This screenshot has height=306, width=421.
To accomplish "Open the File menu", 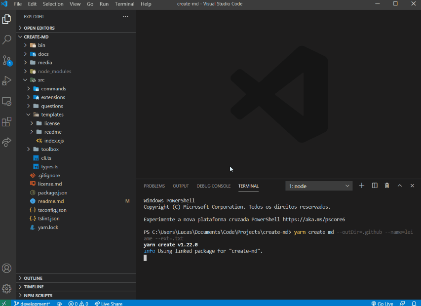I will click(18, 4).
